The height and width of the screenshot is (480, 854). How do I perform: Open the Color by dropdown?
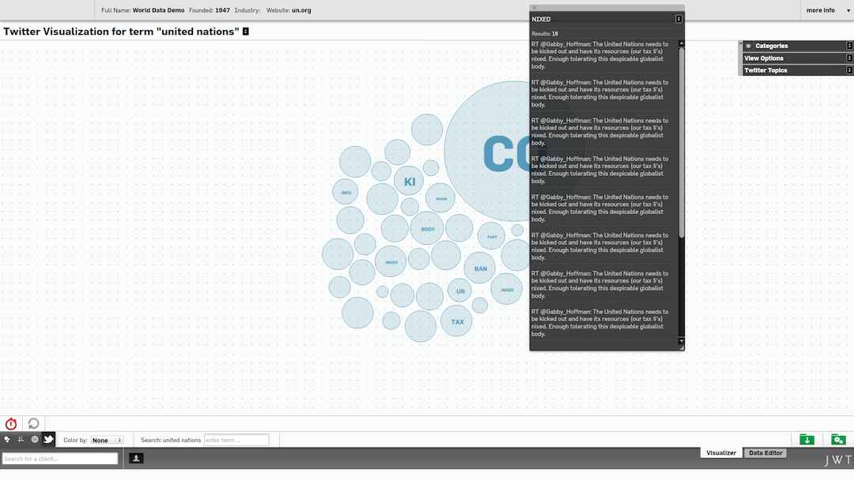(x=107, y=441)
